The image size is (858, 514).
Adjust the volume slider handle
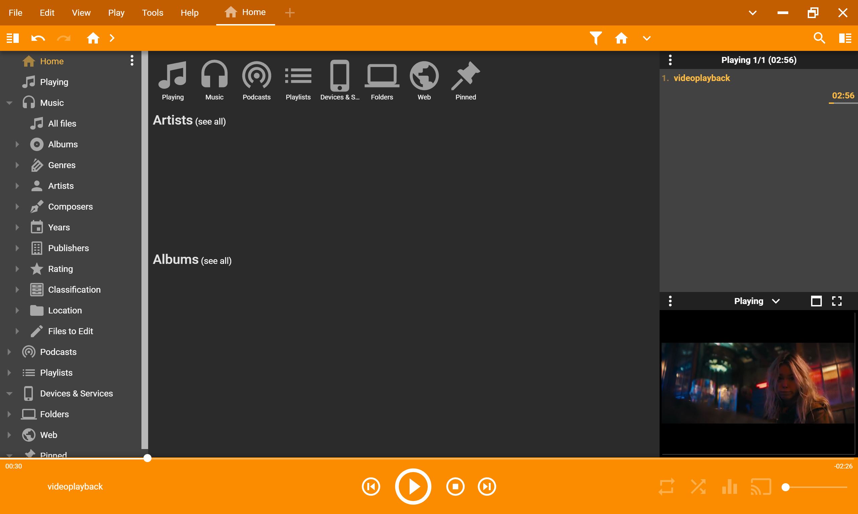[x=786, y=487]
